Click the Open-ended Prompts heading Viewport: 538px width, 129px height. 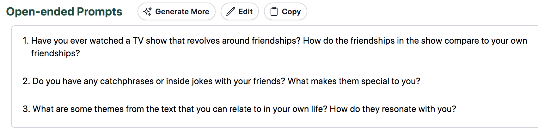coord(64,12)
